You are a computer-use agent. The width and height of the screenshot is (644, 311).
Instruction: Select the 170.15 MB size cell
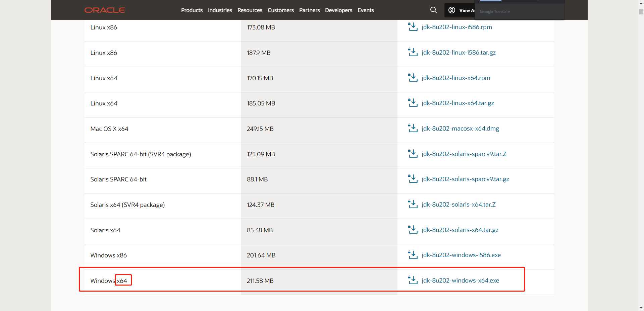coord(319,80)
